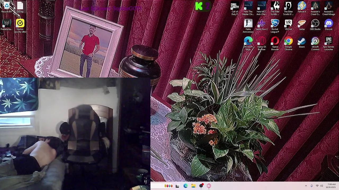Open OBS Studio desktop shortcut
The image size is (339, 190).
point(315,25)
